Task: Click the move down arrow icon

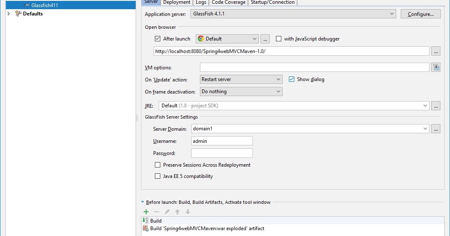Action: 188,212
